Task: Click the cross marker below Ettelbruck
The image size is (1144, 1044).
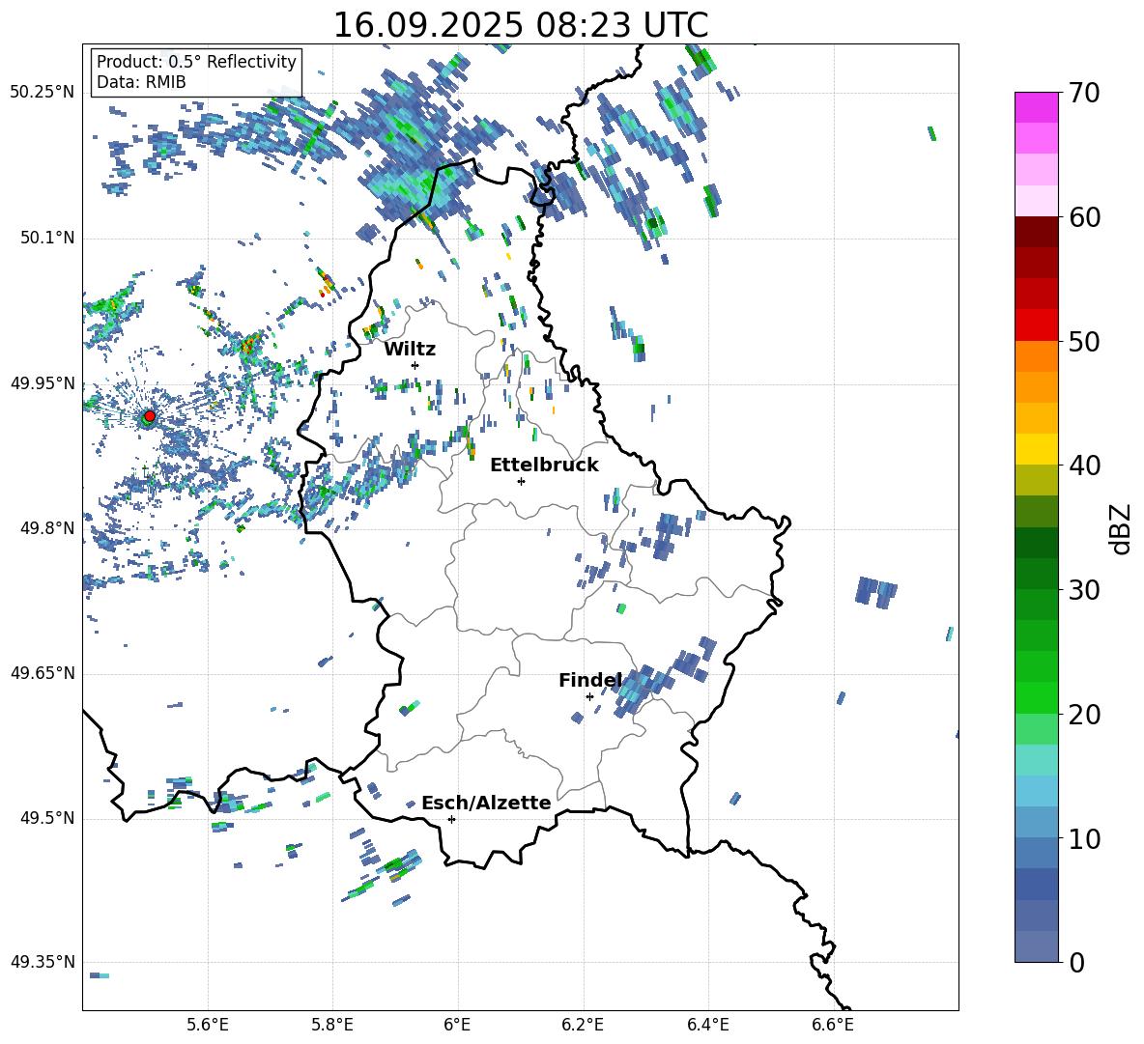Action: (x=521, y=481)
